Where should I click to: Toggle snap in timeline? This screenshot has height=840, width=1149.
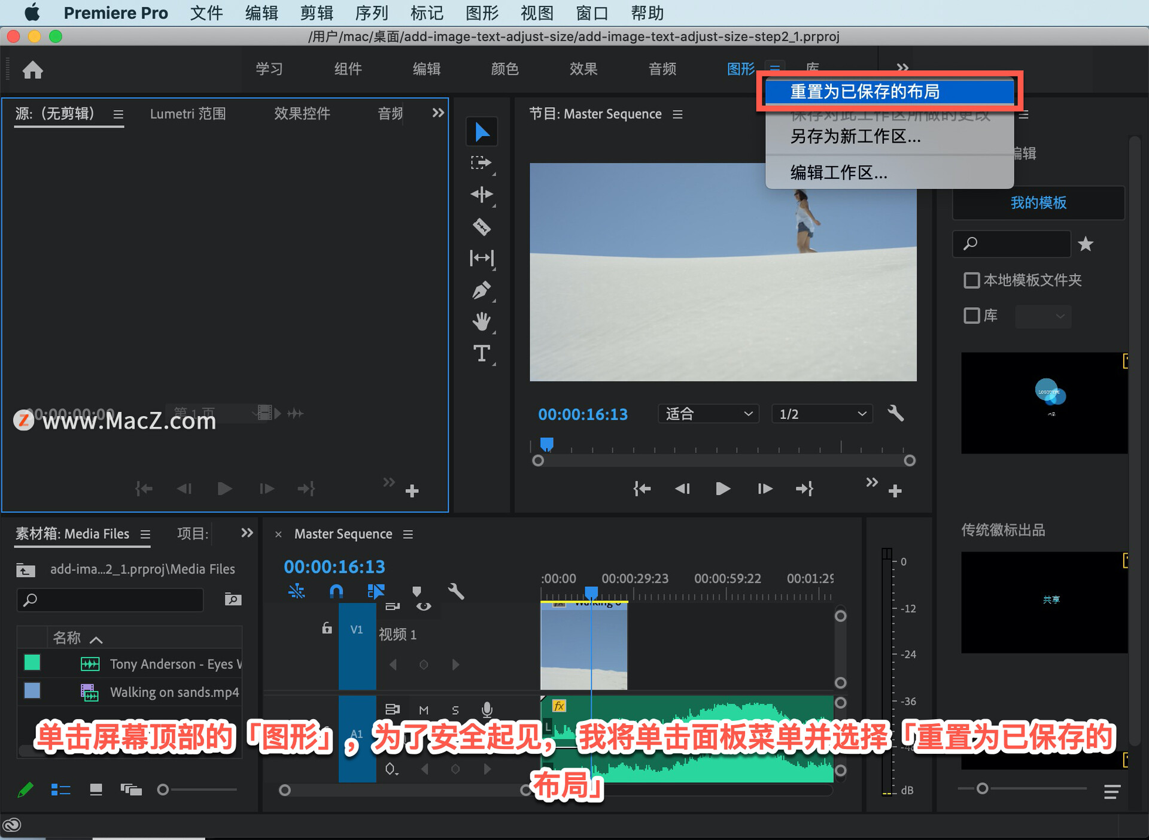point(336,592)
